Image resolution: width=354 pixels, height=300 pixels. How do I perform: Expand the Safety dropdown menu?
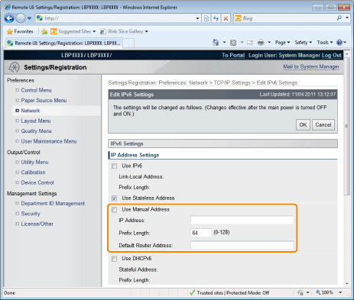(304, 43)
